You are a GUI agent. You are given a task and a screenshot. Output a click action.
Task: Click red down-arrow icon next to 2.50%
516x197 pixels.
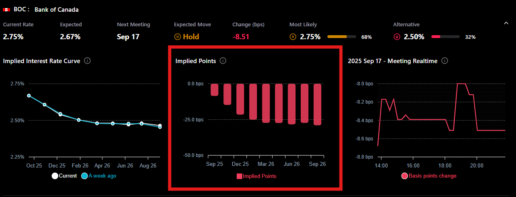[397, 37]
